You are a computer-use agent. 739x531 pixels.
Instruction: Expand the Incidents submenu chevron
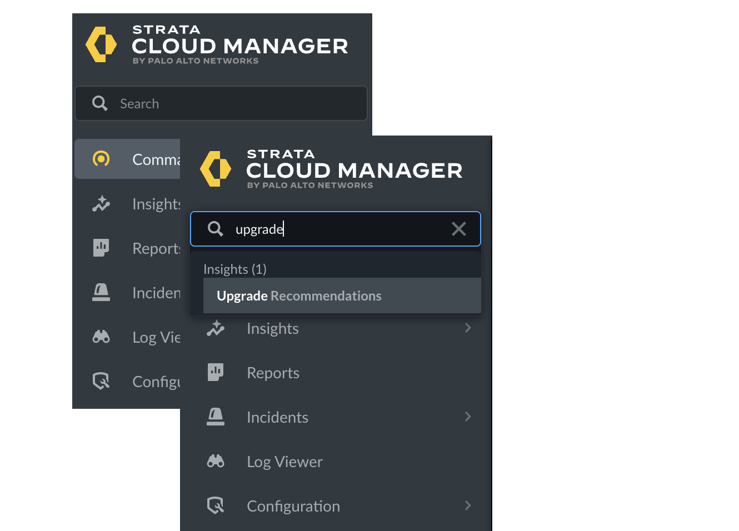468,417
